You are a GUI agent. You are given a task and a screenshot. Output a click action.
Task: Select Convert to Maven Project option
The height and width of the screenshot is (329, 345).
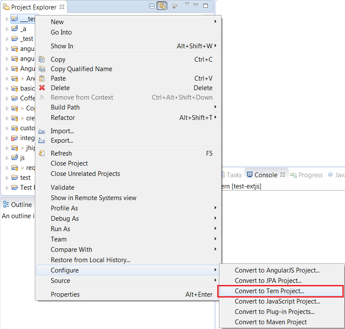pos(270,322)
